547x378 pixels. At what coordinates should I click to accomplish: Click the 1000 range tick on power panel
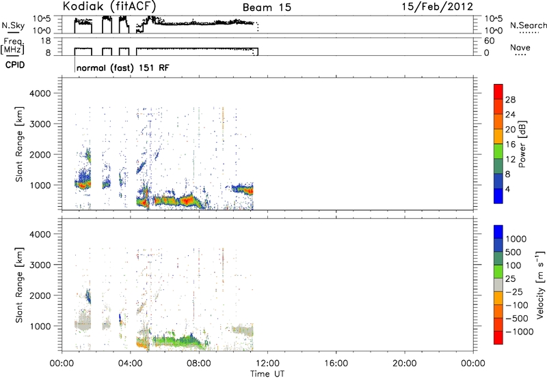coord(40,185)
